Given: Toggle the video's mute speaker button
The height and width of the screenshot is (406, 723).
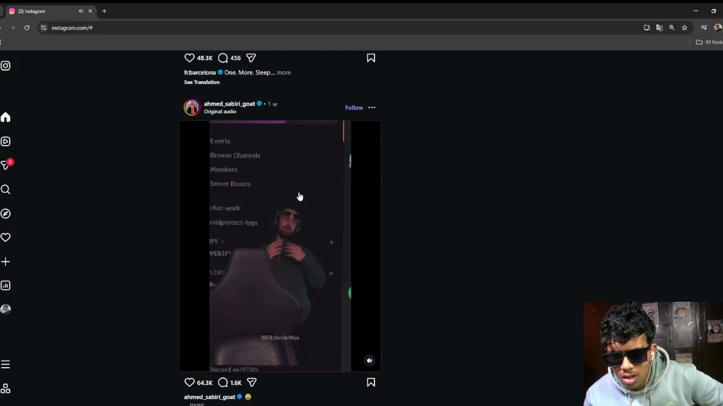Looking at the screenshot, I should pos(369,360).
